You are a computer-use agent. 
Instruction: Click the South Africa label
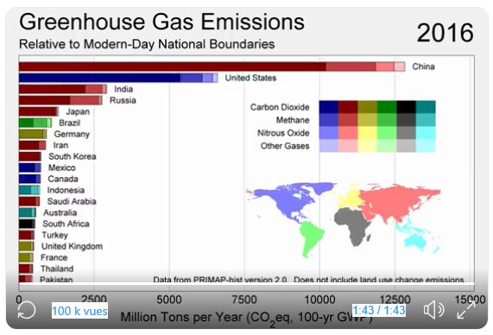tap(66, 224)
